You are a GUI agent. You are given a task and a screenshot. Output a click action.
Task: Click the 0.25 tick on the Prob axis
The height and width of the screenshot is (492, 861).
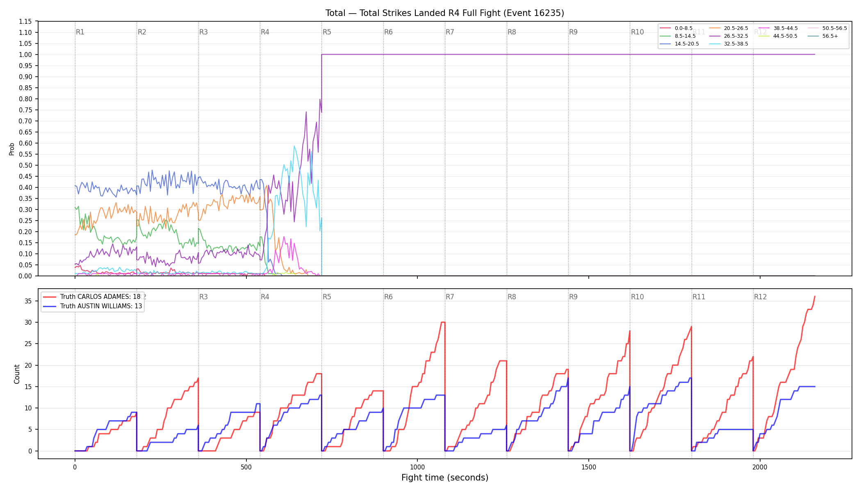point(25,221)
